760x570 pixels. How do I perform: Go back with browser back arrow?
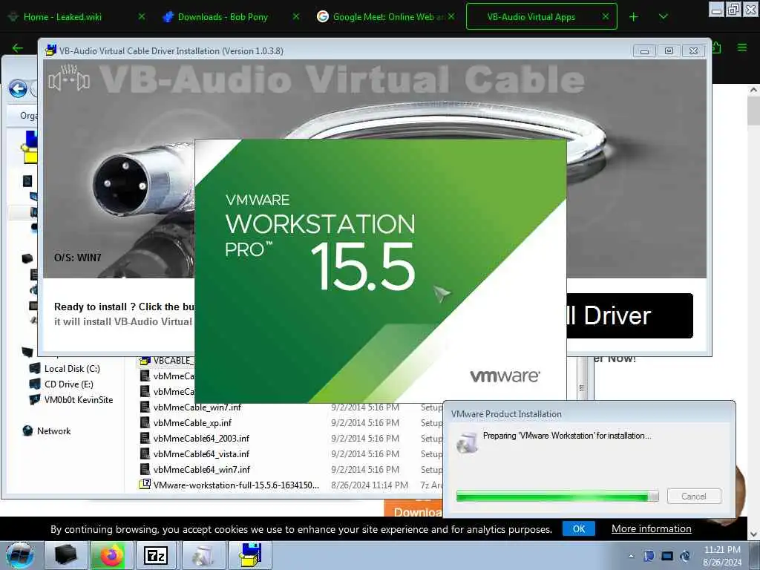pos(18,48)
